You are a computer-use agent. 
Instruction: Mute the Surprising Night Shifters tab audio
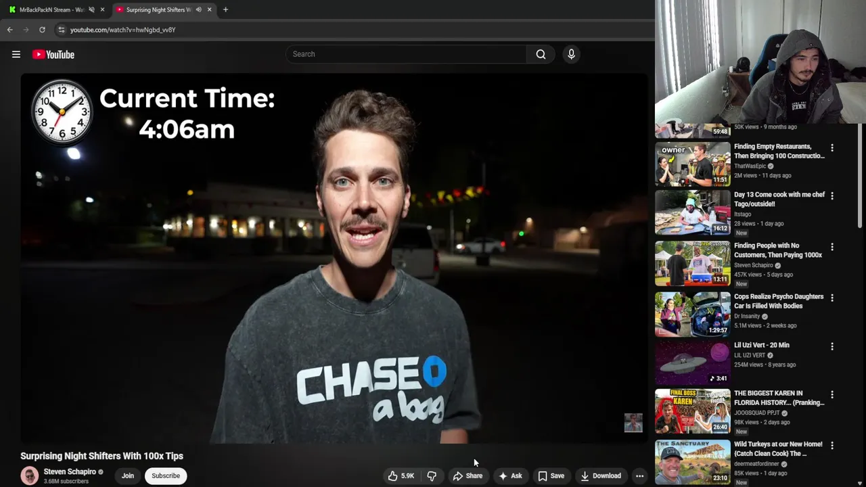pos(198,9)
